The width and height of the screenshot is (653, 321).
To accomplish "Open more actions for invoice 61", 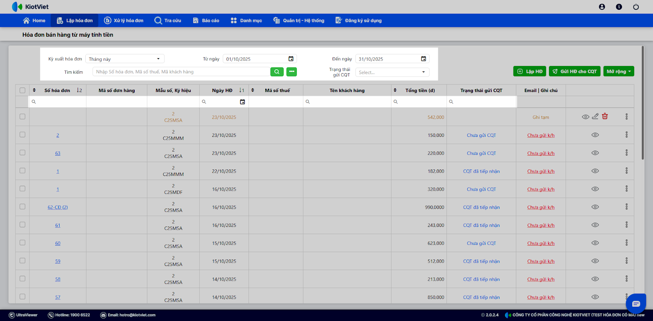I will (626, 225).
